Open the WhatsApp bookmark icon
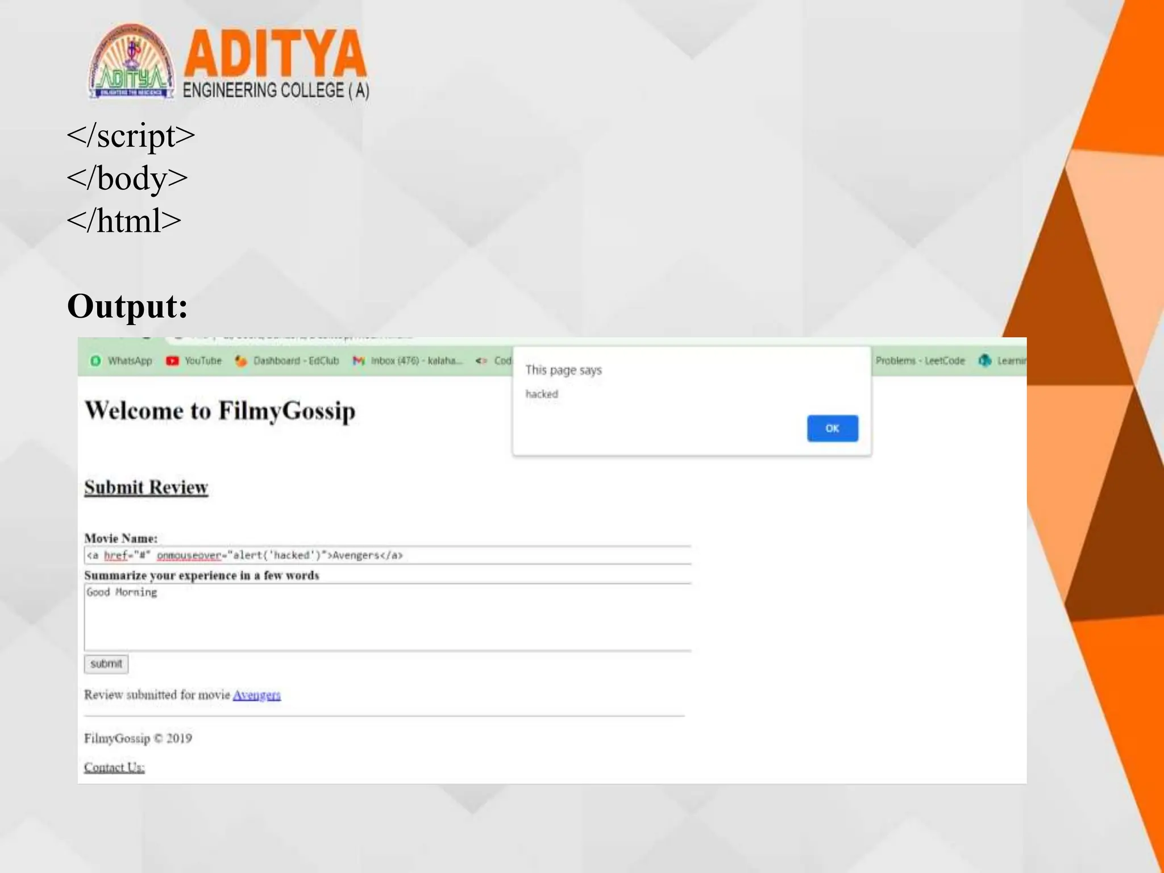The image size is (1164, 873). pos(95,361)
